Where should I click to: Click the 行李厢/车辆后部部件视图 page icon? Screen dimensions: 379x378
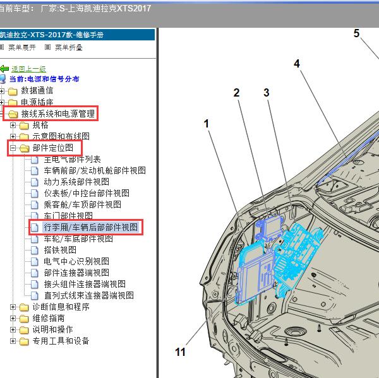[35, 228]
